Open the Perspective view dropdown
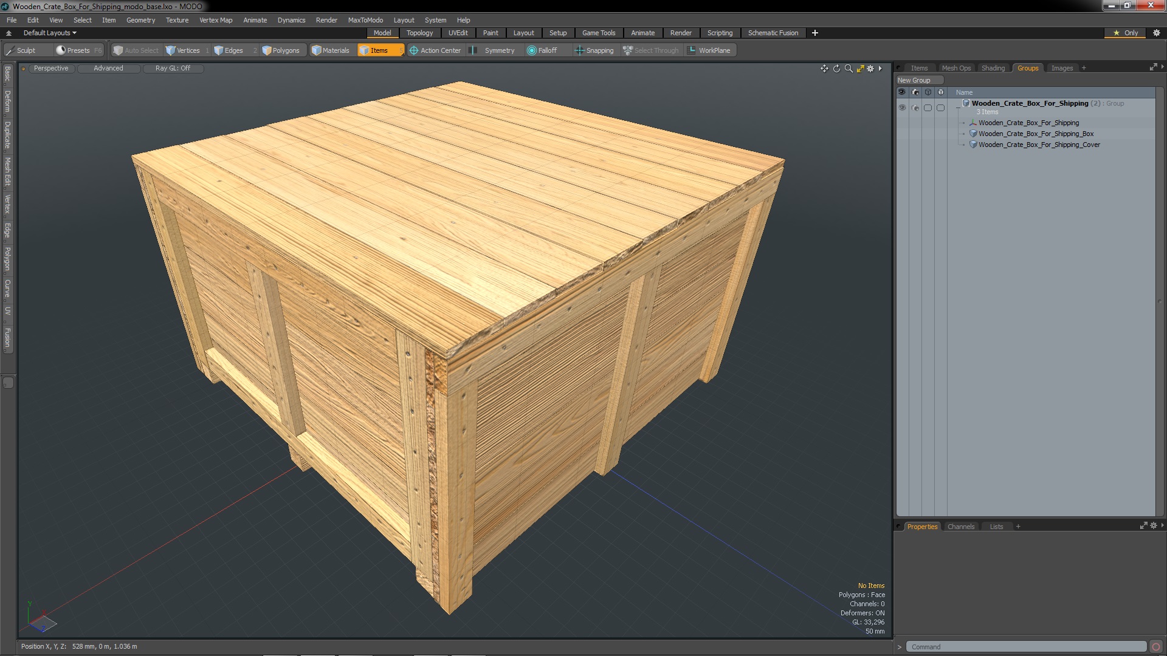Viewport: 1167px width, 656px height. [51, 69]
